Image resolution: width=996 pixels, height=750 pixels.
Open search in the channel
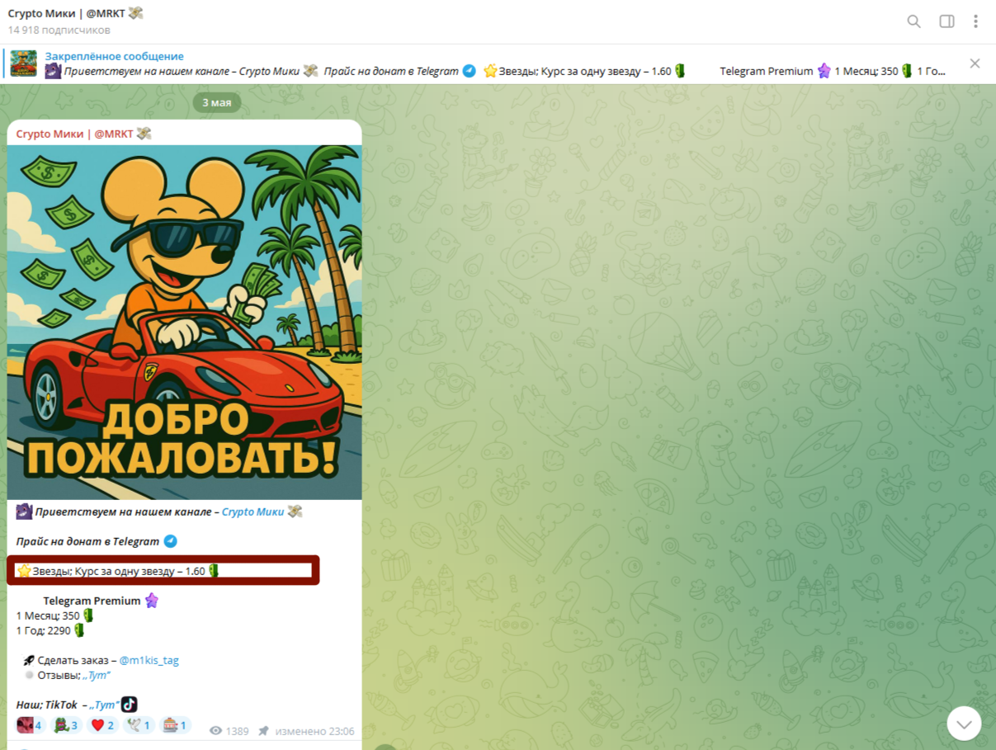[913, 21]
